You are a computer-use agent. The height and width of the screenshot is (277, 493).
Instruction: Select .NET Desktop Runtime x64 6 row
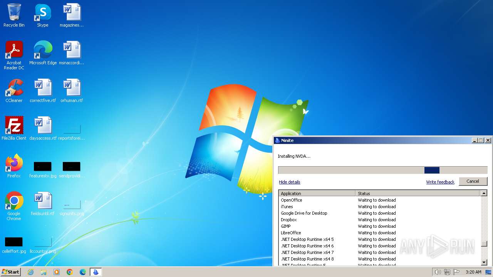pyautogui.click(x=379, y=246)
